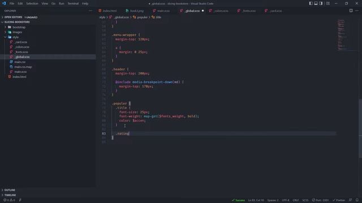The height and width of the screenshot is (203, 362).
Task: Click the style breadcrumb
Action: [x=102, y=17]
